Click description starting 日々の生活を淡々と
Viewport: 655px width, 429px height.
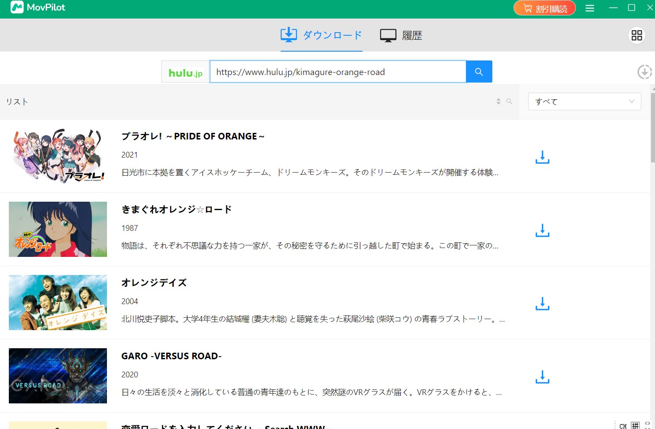[312, 392]
